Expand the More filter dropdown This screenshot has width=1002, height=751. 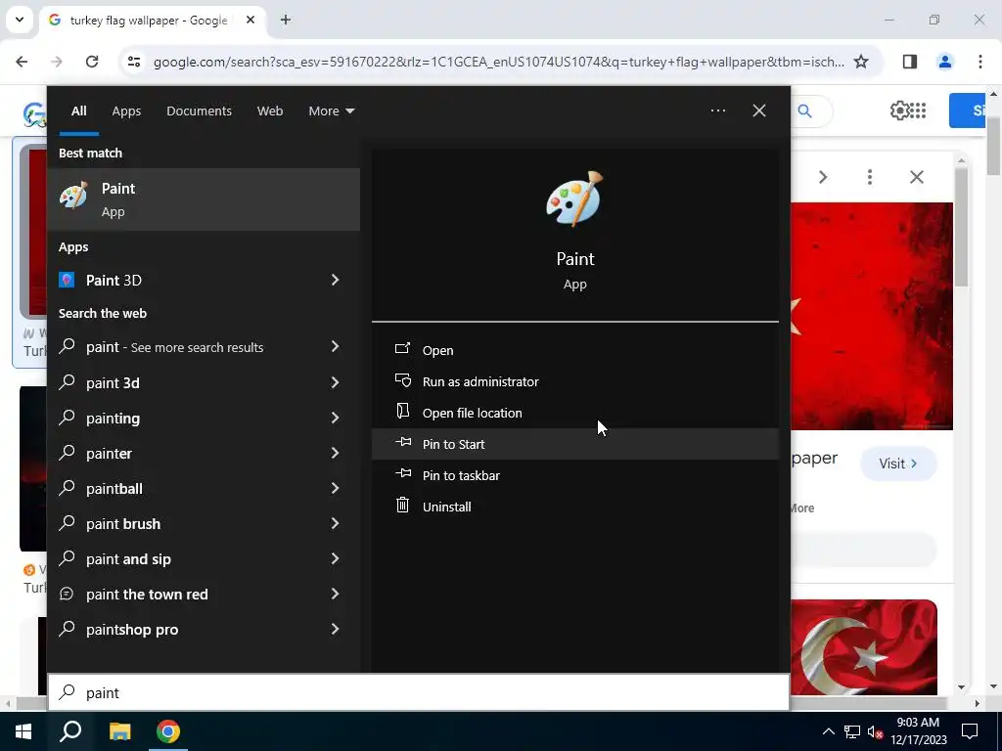click(x=331, y=110)
